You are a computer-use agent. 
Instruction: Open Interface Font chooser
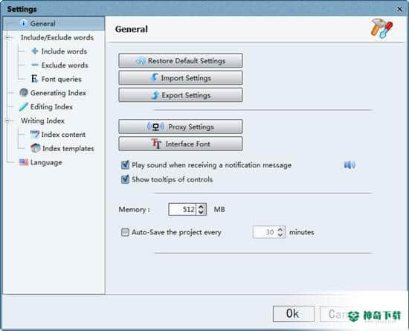pos(181,144)
